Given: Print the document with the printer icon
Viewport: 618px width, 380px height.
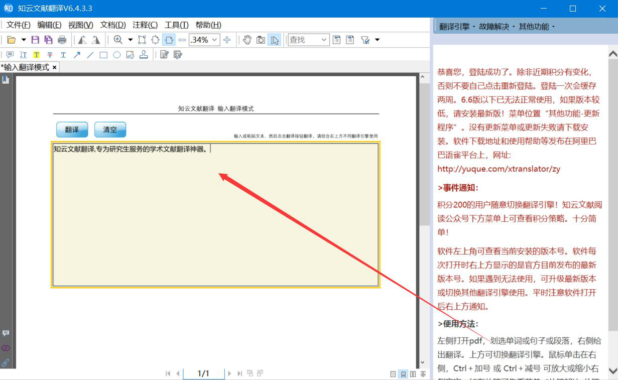Looking at the screenshot, I should [62, 40].
